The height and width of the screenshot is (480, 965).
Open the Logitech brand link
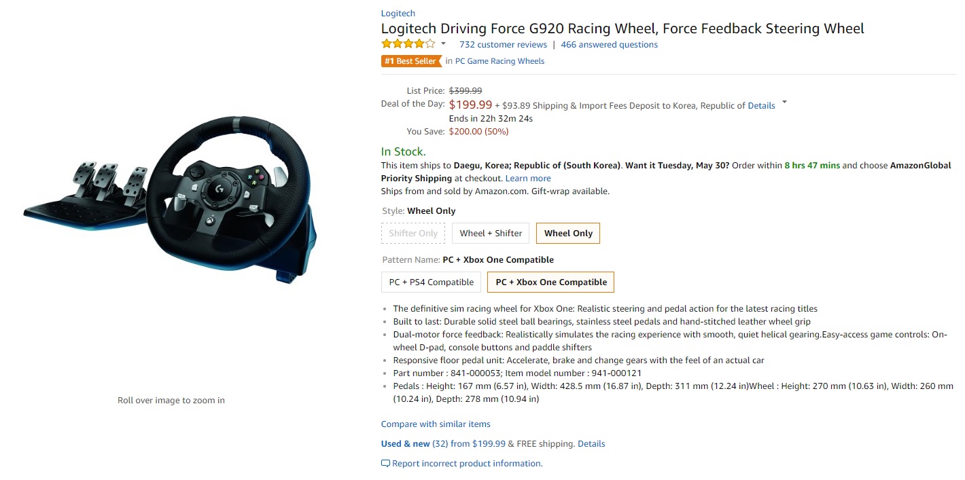398,14
